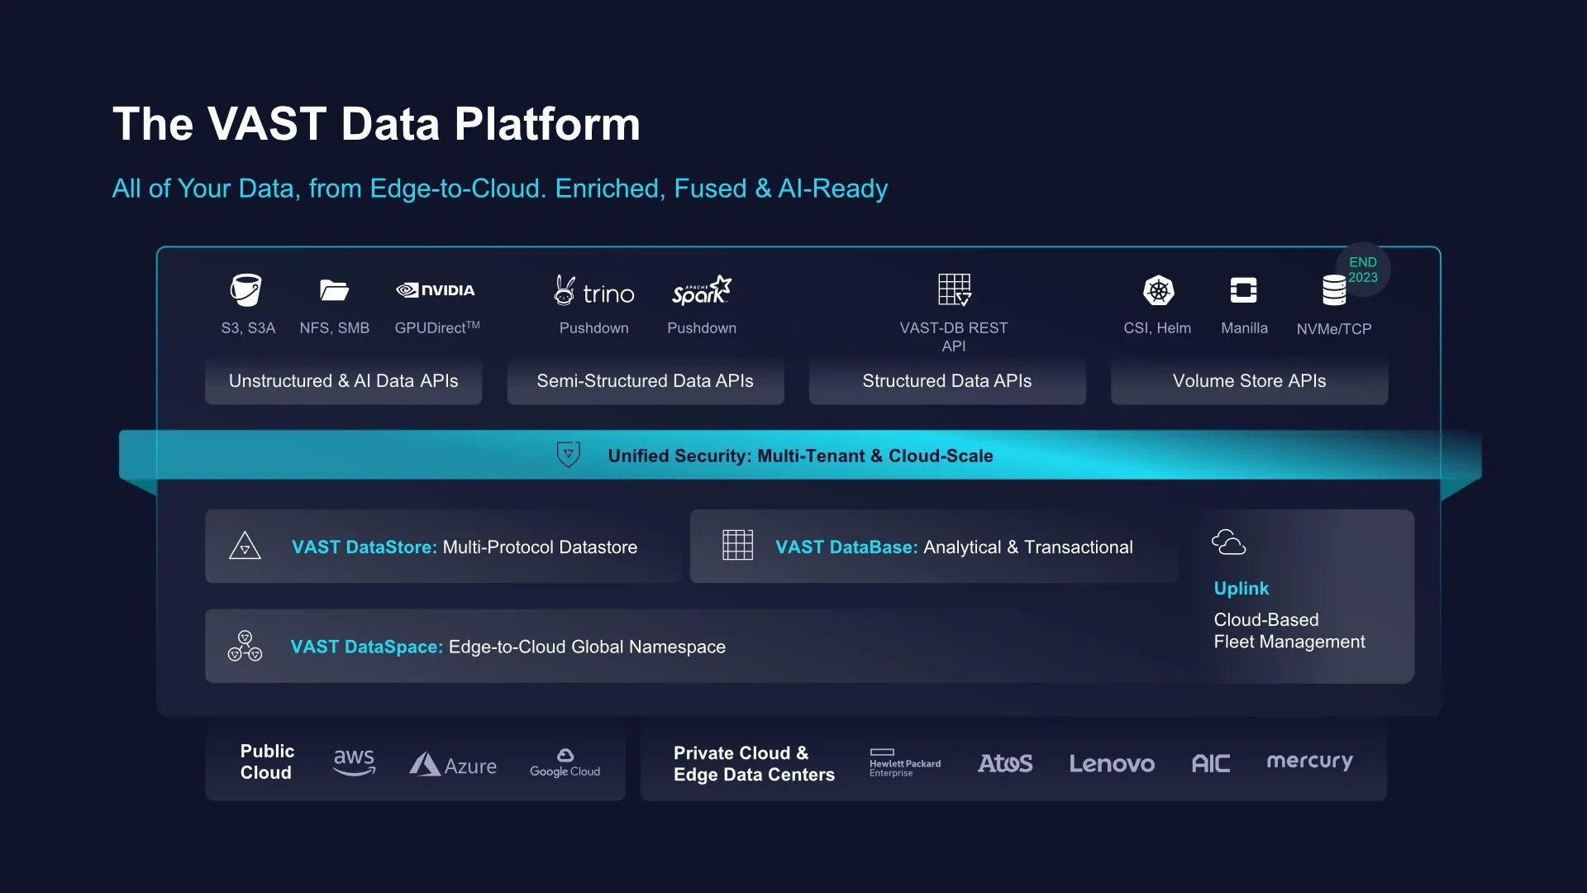
Task: Click the VAST DataSpace nodes icon
Action: coord(245,646)
